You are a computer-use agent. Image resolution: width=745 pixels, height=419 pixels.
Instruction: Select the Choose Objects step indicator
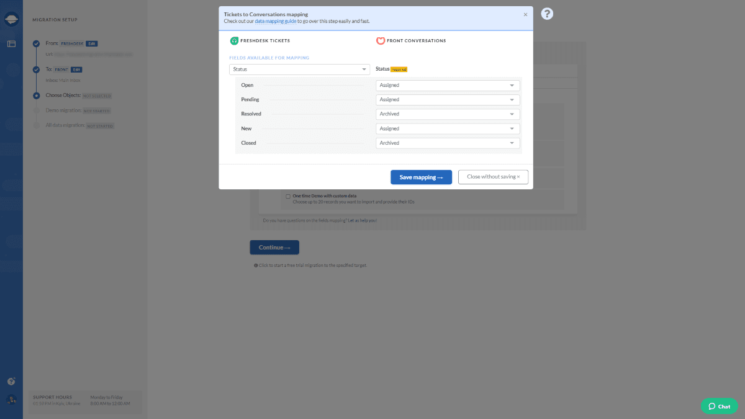coord(36,96)
